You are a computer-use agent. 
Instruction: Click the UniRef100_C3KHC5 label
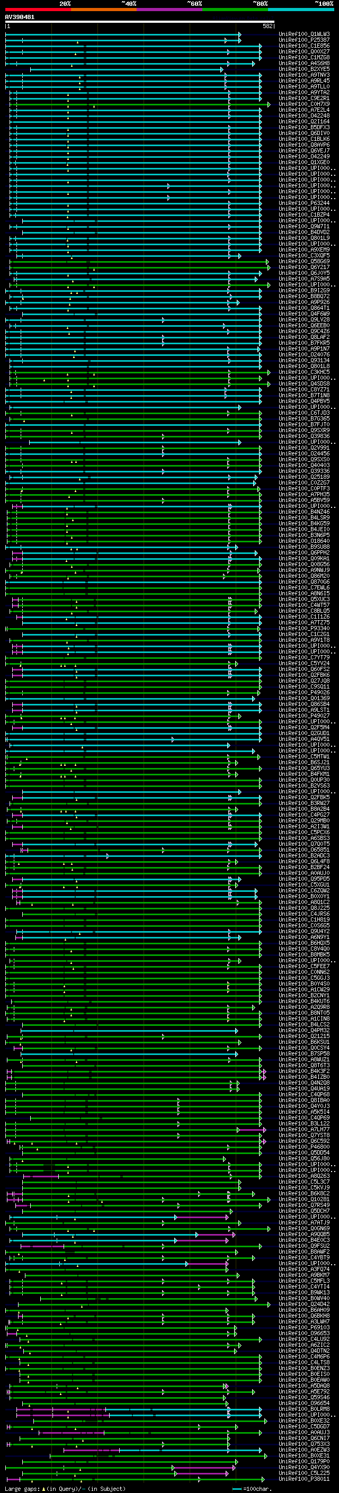[x=304, y=372]
